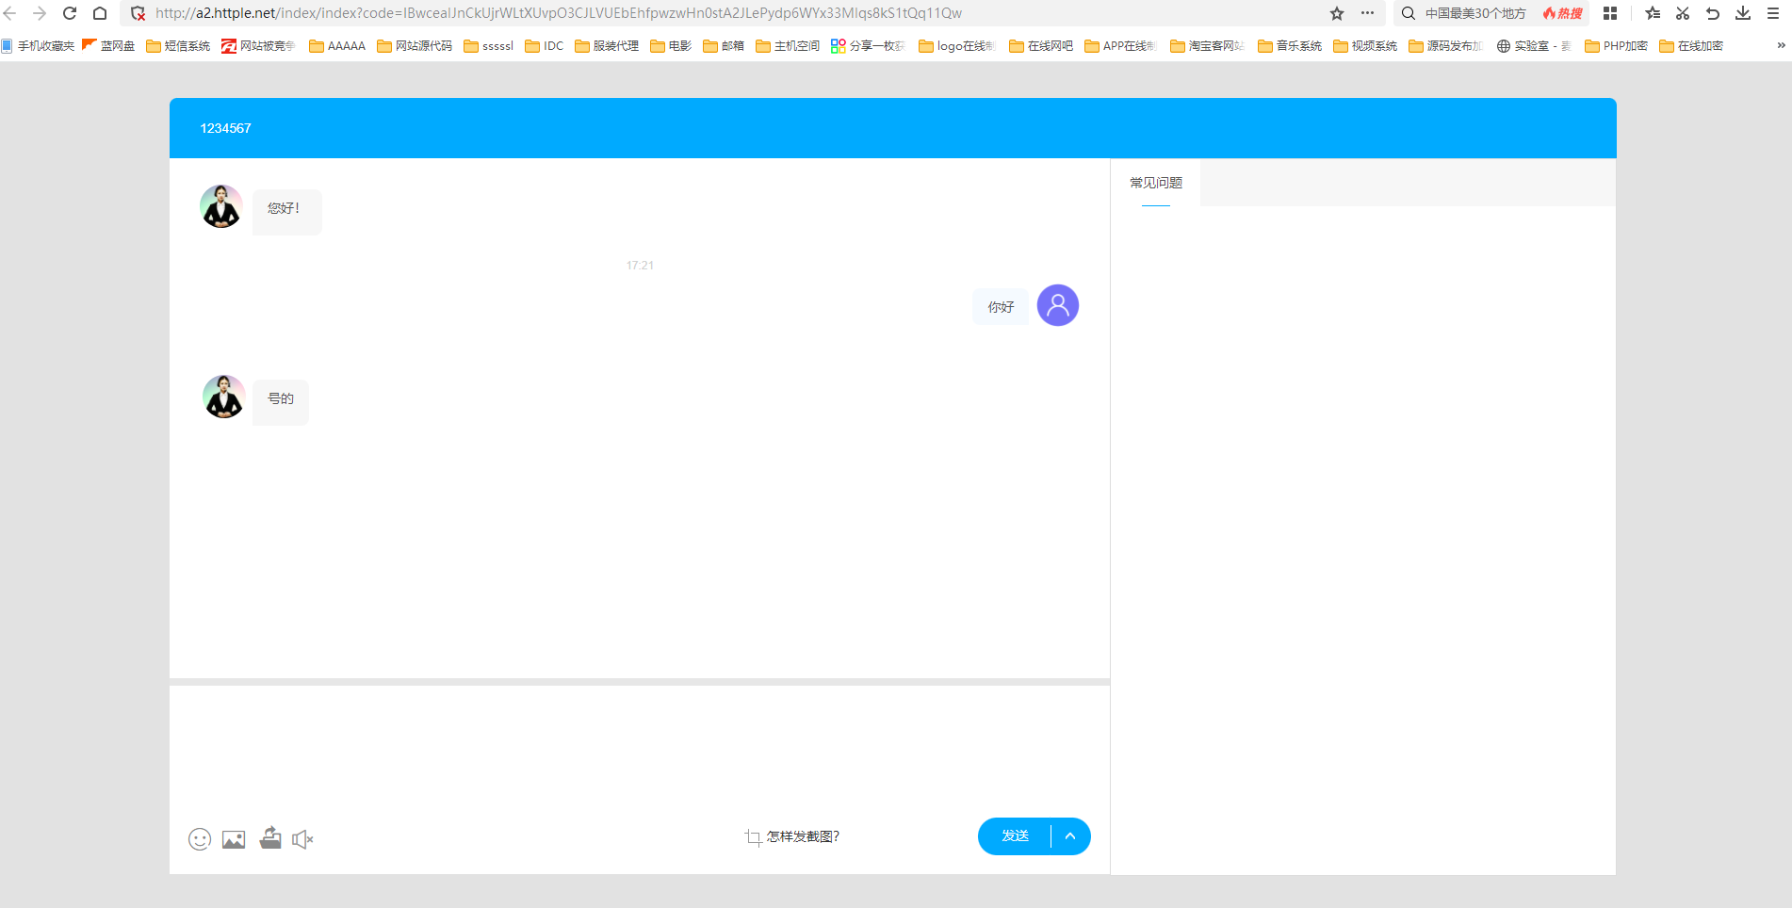The image size is (1792, 908).
Task: Open the 网站源代码 bookmark folder
Action: 415,45
